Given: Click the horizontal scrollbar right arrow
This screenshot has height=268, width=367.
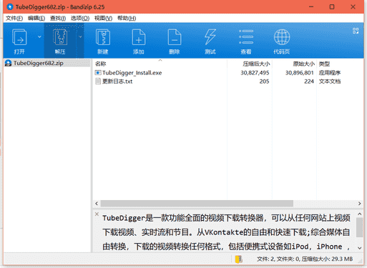Looking at the screenshot, I should pyautogui.click(x=359, y=204).
